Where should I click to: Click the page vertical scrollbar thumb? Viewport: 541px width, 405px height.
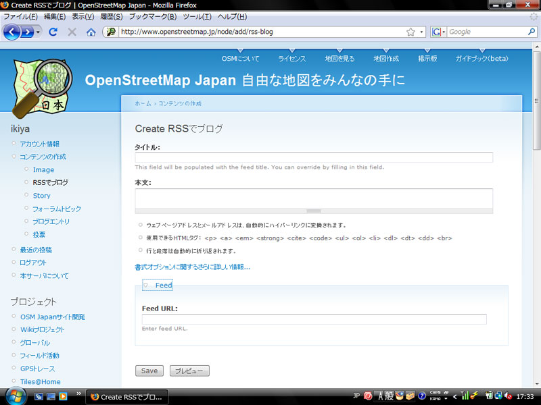tap(536, 101)
